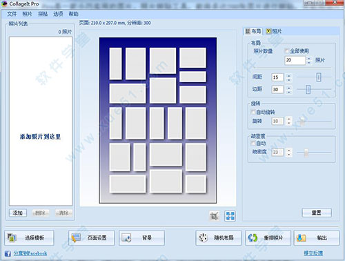
Task: Click the 输出 (Export) button
Action: pyautogui.click(x=317, y=238)
